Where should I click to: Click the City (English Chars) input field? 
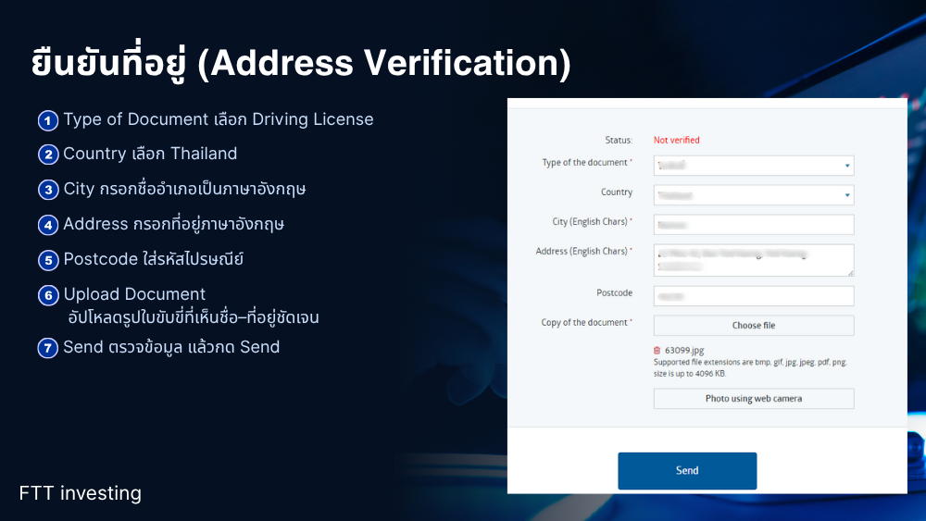click(754, 225)
